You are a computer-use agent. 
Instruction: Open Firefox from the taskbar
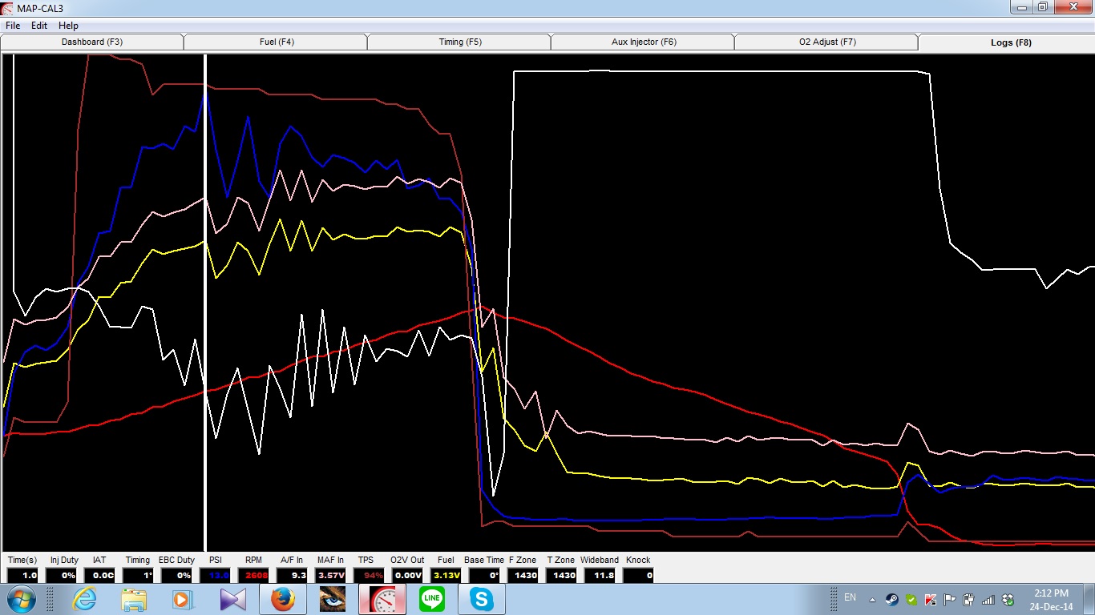coord(281,599)
